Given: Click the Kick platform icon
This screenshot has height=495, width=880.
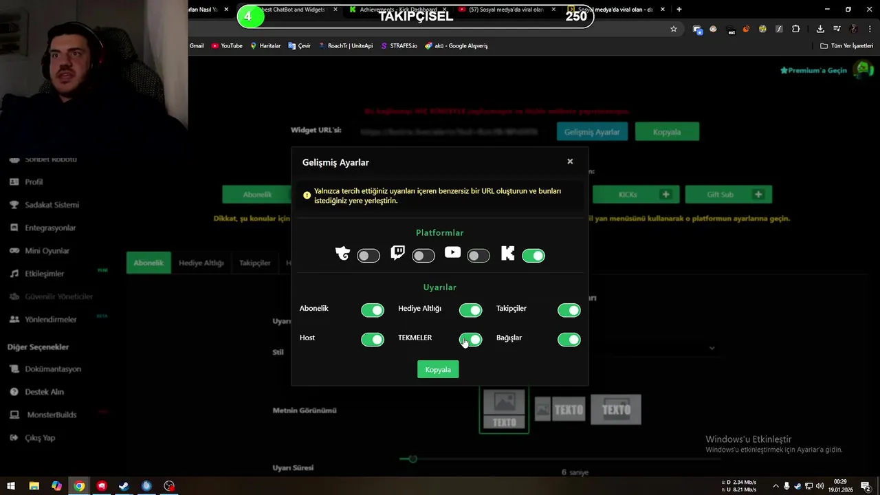Looking at the screenshot, I should 507,254.
